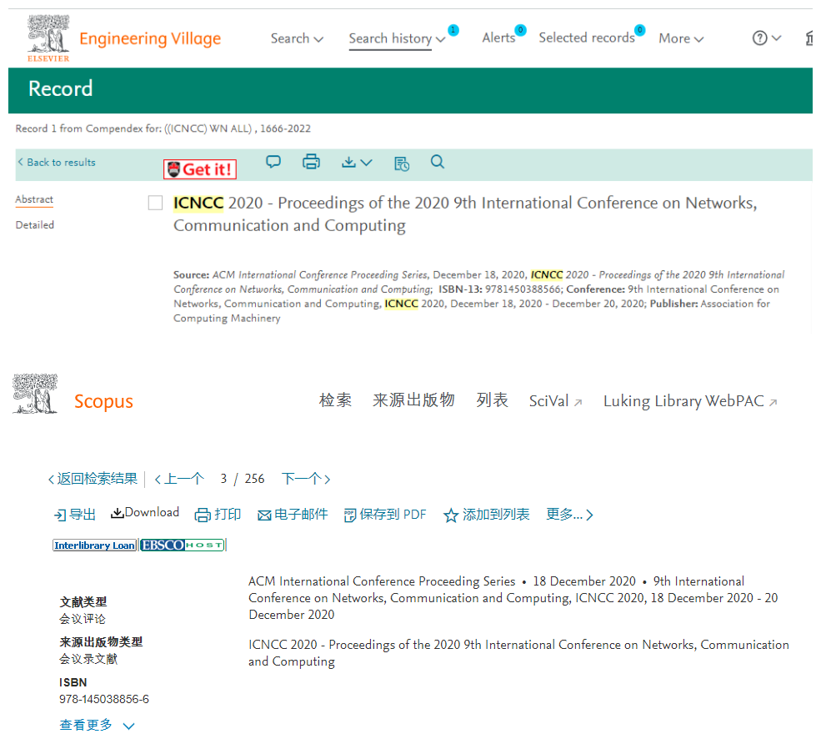Go to previous record 上一个

pyautogui.click(x=179, y=479)
